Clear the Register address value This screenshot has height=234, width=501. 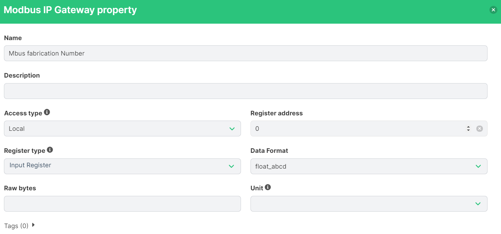click(480, 129)
